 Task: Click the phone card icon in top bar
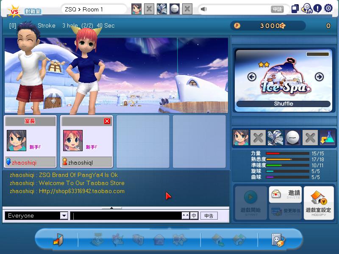click(295, 8)
